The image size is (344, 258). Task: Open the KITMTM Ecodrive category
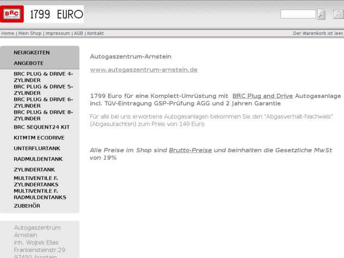point(39,138)
